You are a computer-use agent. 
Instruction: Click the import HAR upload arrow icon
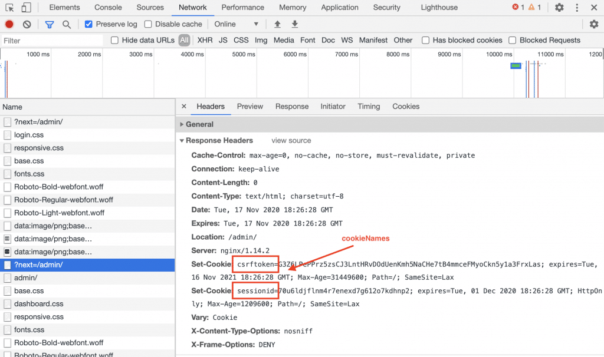point(277,24)
